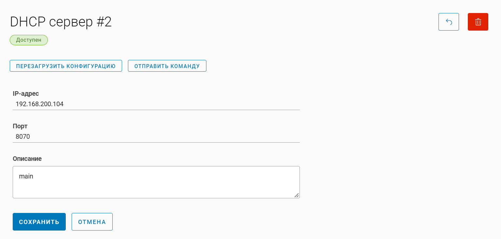The height and width of the screenshot is (239, 501).
Task: Click the 192.168.200.104 address text
Action: coord(39,105)
